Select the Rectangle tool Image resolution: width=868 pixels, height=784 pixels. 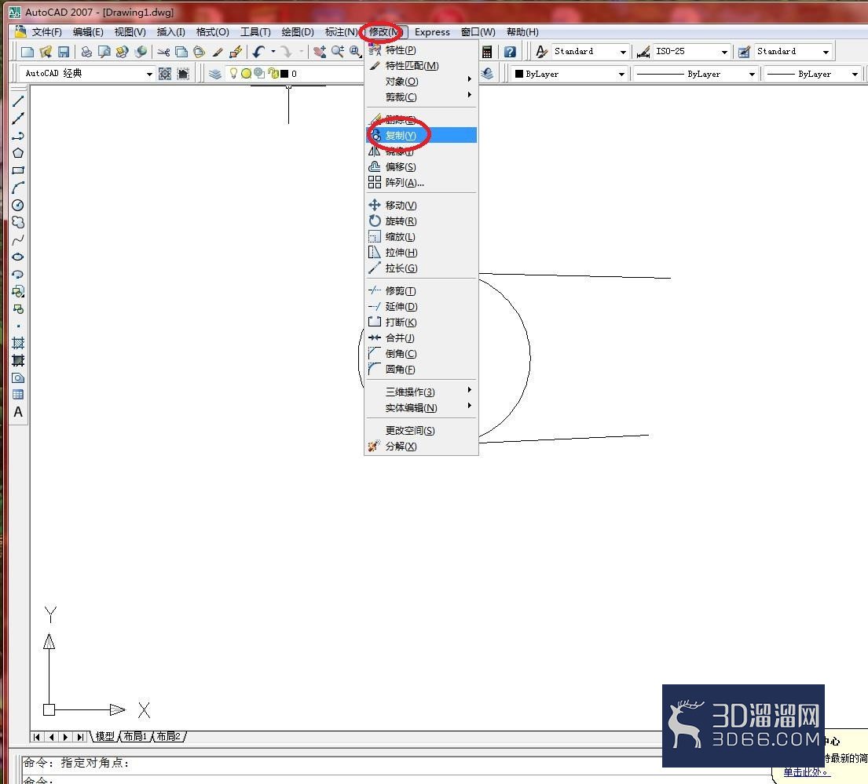[18, 170]
